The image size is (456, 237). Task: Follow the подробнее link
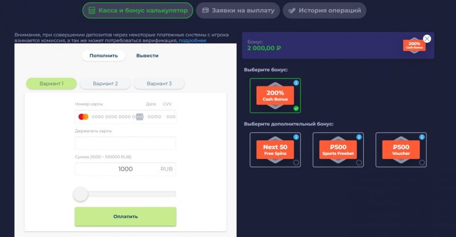192,41
